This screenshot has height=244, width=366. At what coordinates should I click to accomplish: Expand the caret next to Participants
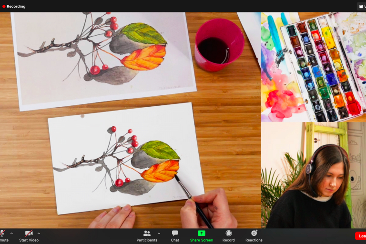pyautogui.click(x=159, y=234)
